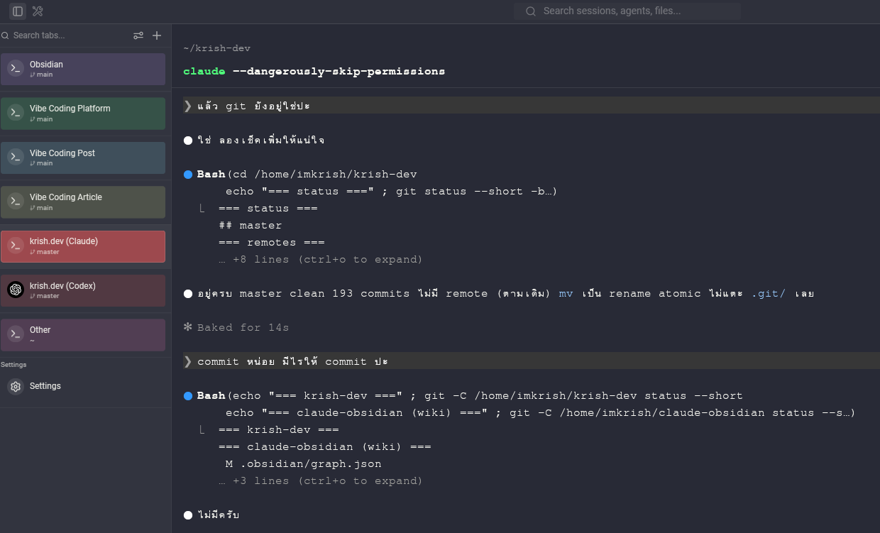Click the Vibe Coding Platform terminal icon
This screenshot has width=880, height=533.
(16, 113)
